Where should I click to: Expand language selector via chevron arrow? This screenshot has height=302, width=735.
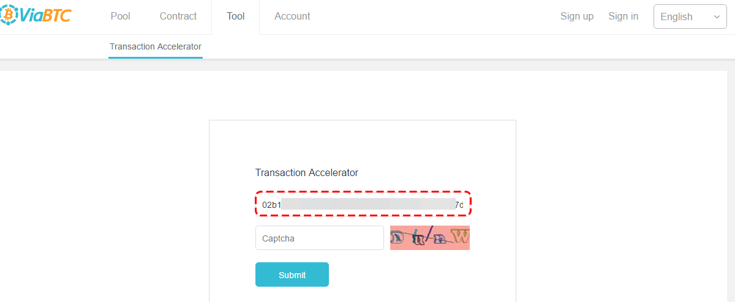tap(717, 17)
